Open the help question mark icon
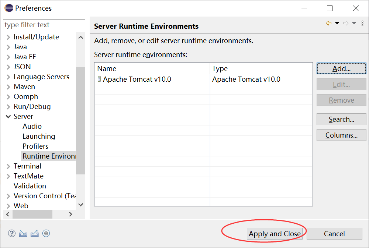This screenshot has width=369, height=248. pyautogui.click(x=12, y=233)
